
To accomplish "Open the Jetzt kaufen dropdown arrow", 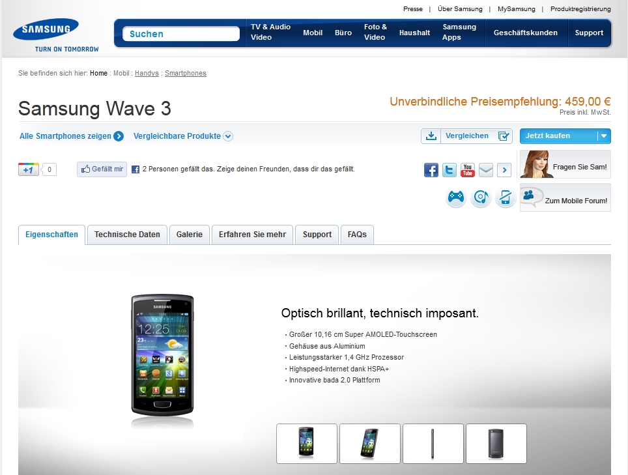I will 603,136.
